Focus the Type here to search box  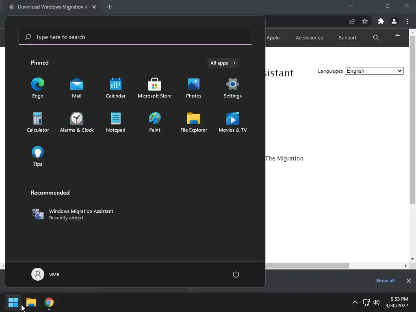tap(135, 37)
